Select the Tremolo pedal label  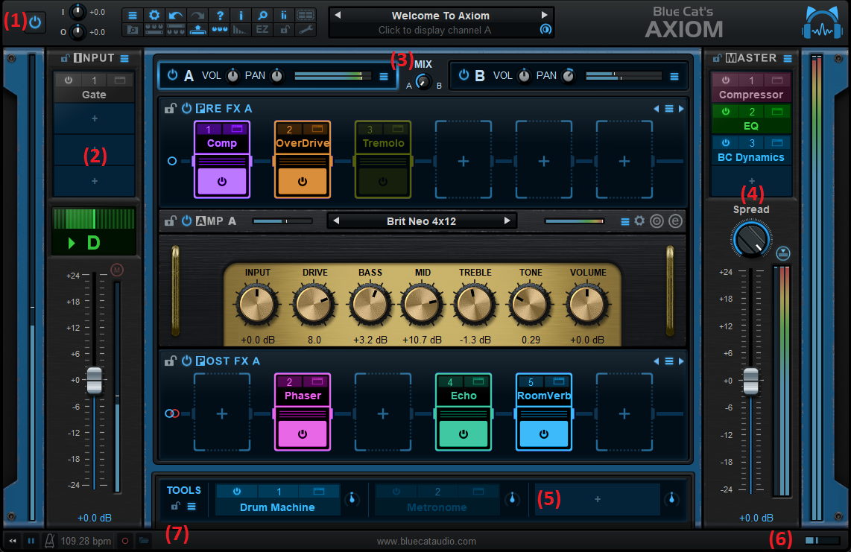click(383, 143)
